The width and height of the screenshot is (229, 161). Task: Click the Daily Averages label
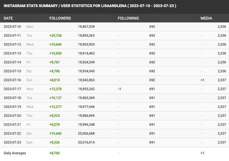tap(15, 153)
